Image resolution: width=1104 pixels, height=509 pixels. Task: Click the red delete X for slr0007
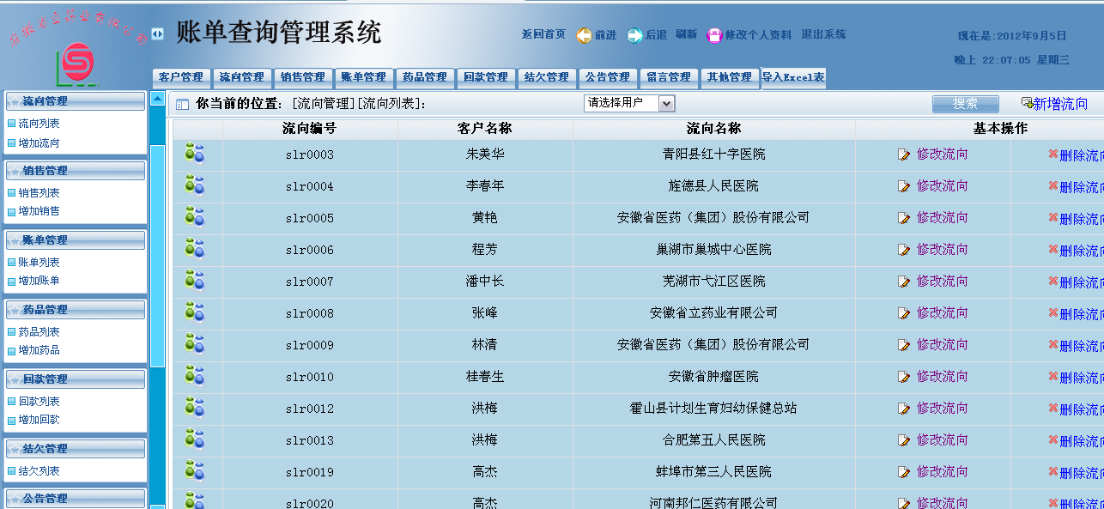(1052, 281)
